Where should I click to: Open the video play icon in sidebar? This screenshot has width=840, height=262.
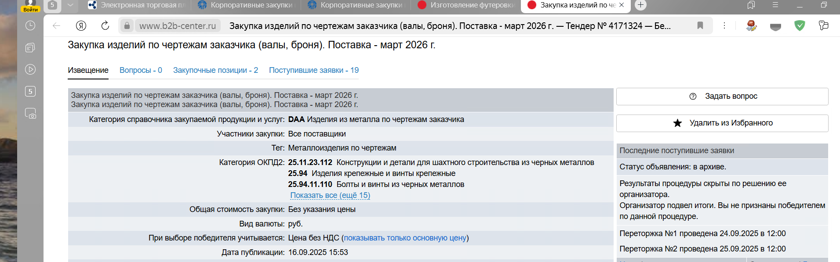(x=30, y=69)
